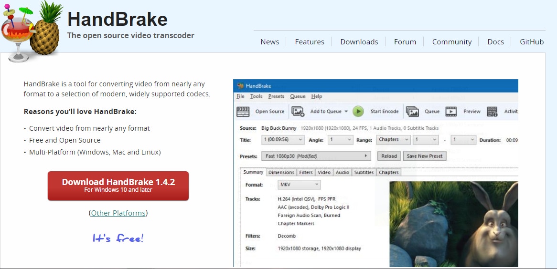Viewport: 557px width, 269px height.
Task: Open the File menu
Action: point(240,96)
